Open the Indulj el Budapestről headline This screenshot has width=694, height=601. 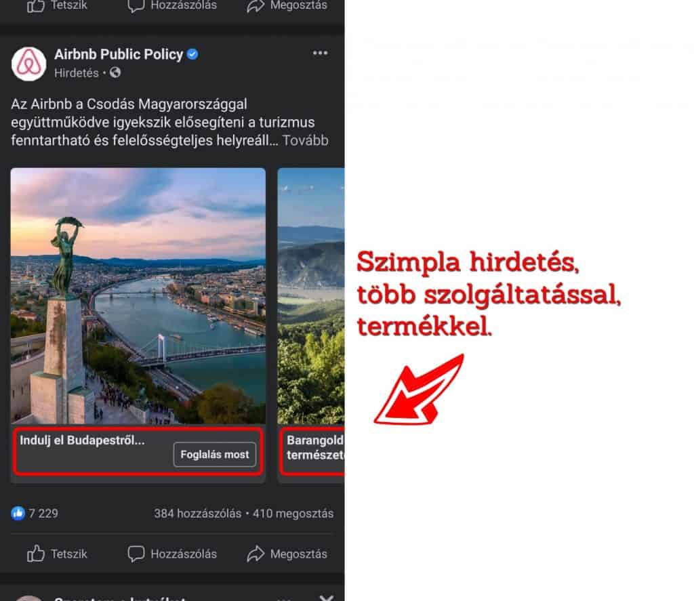pos(82,440)
